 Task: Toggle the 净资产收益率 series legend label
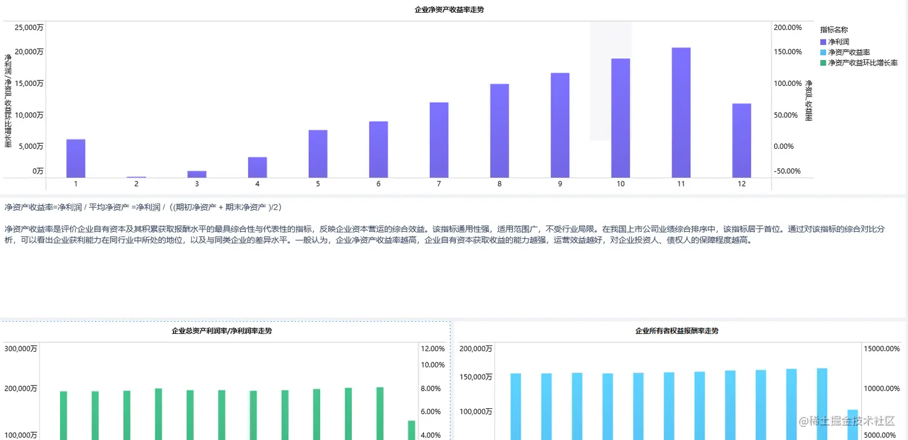point(849,53)
